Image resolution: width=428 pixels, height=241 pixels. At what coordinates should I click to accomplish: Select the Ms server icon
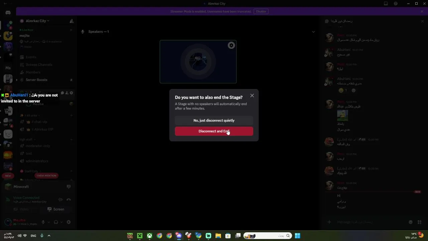(8, 68)
